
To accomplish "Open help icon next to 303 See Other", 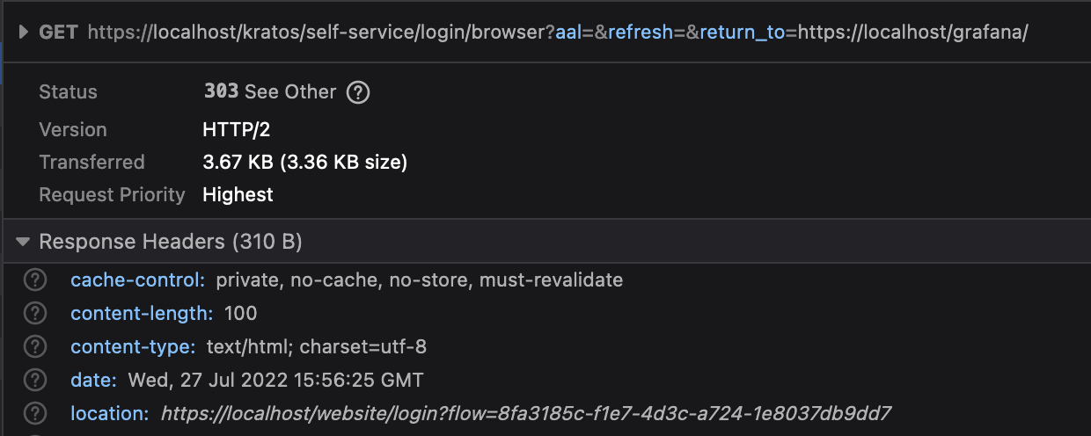I will pyautogui.click(x=357, y=92).
